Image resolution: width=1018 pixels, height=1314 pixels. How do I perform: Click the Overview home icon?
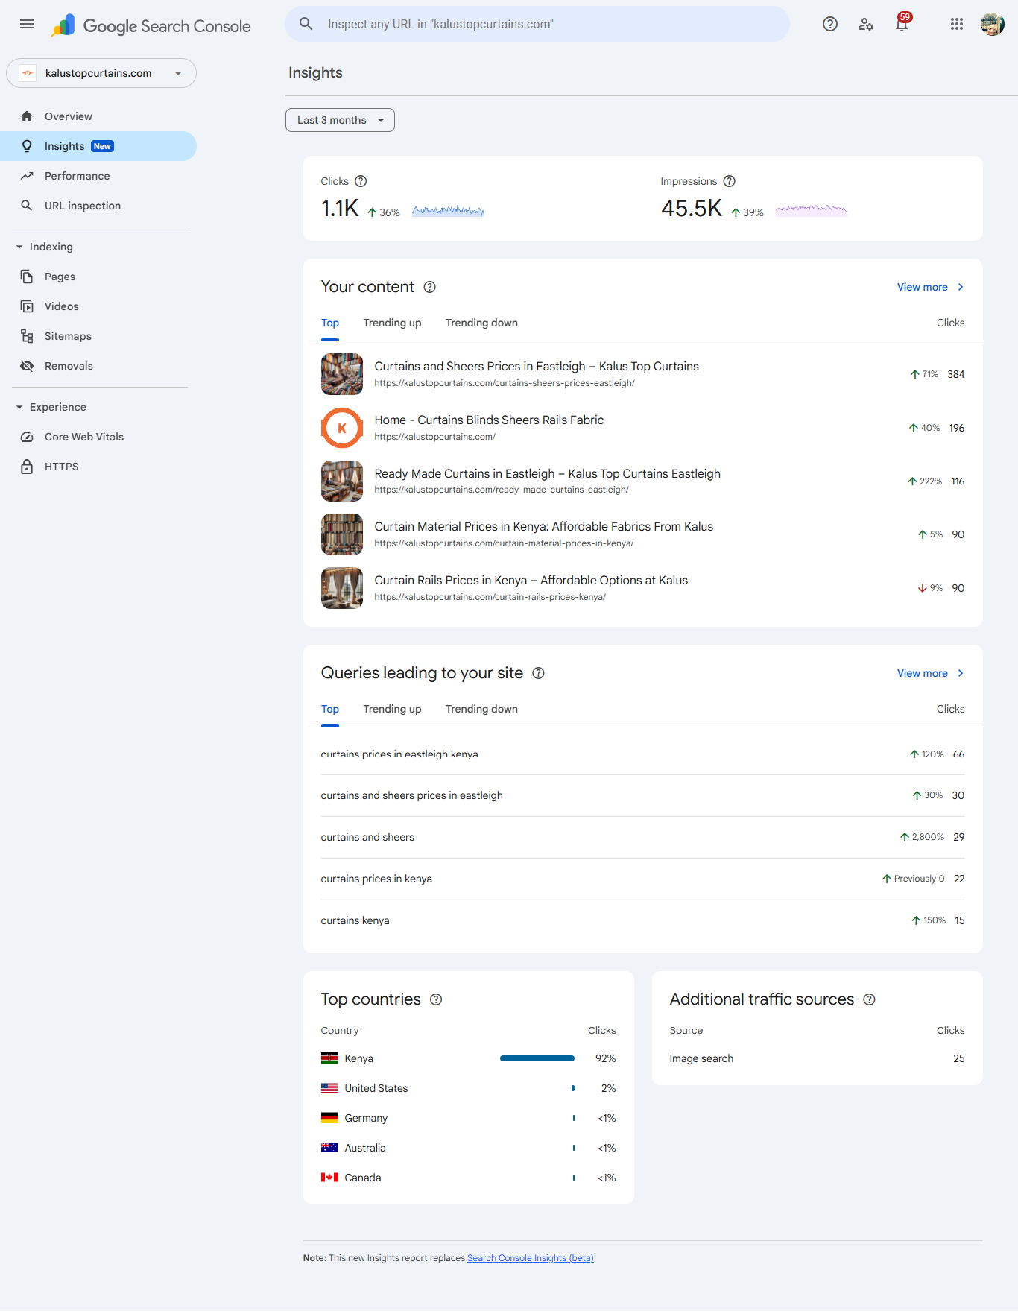(x=27, y=116)
